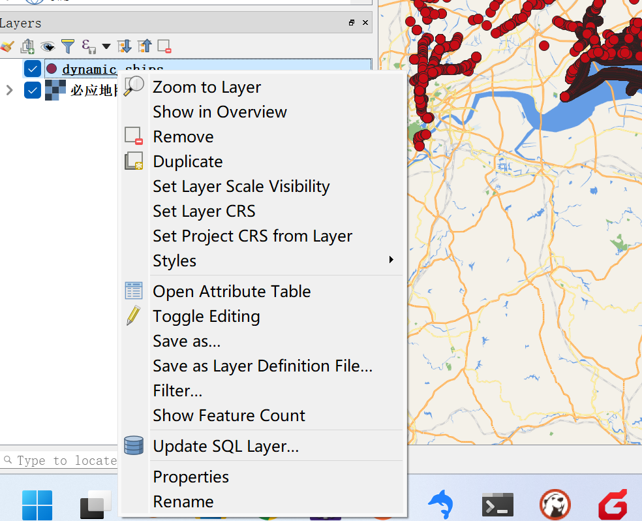This screenshot has height=521, width=642.
Task: Choose Save as... in the context menu
Action: click(262, 341)
